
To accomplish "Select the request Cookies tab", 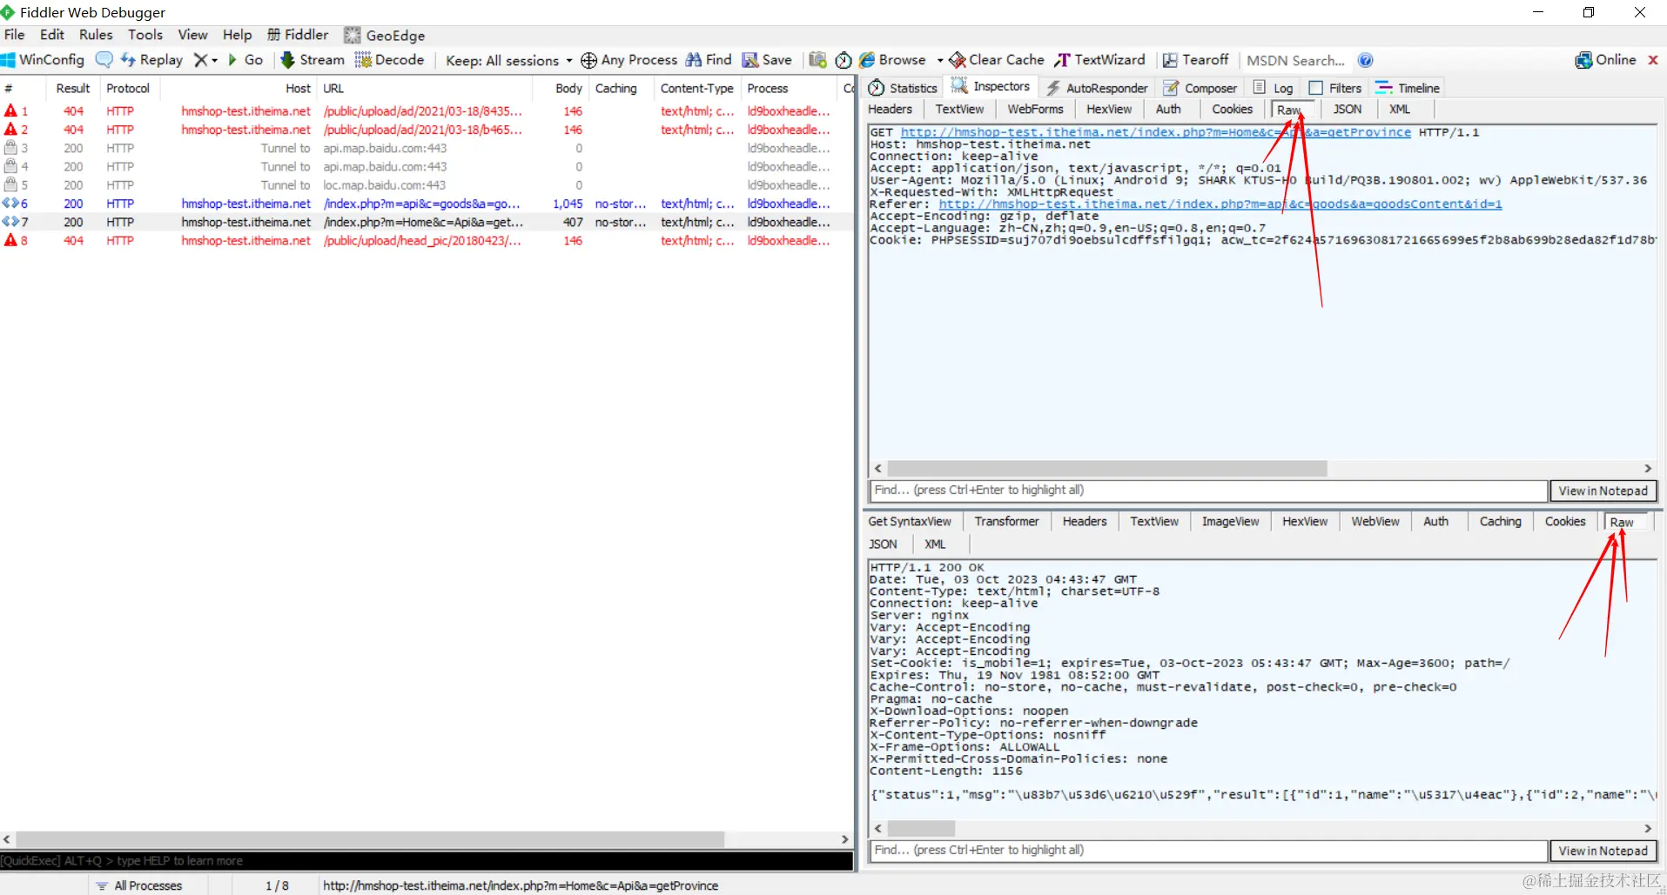I will [x=1233, y=110].
